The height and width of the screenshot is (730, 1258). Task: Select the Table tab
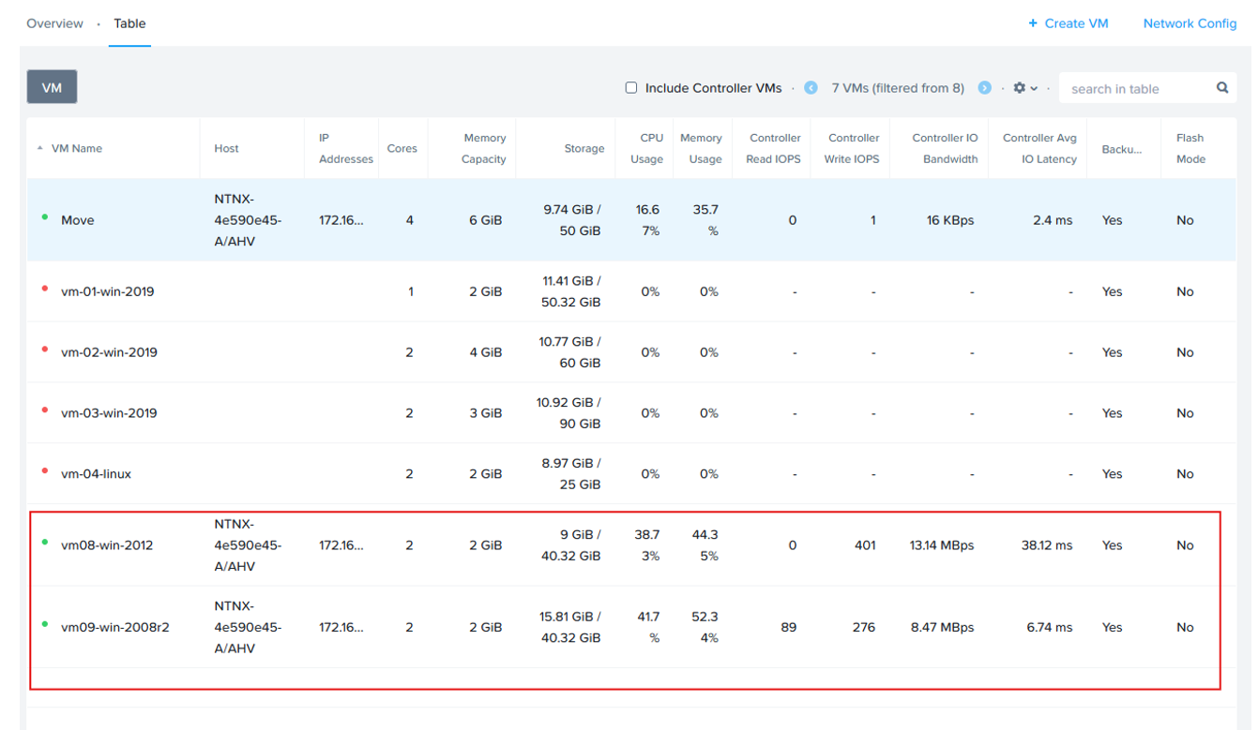click(x=129, y=23)
